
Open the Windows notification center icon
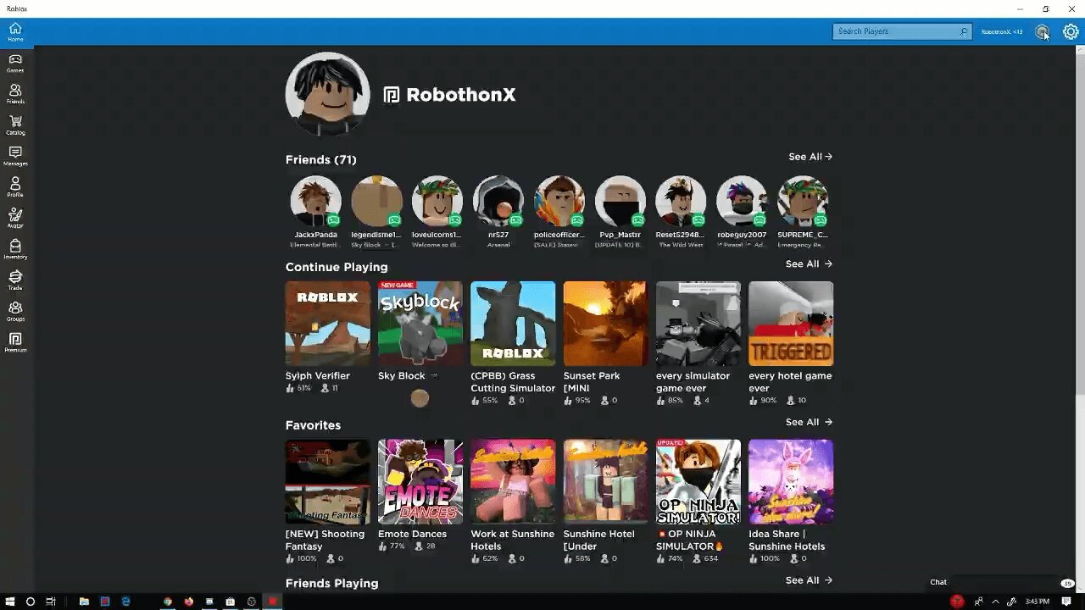pos(1066,602)
